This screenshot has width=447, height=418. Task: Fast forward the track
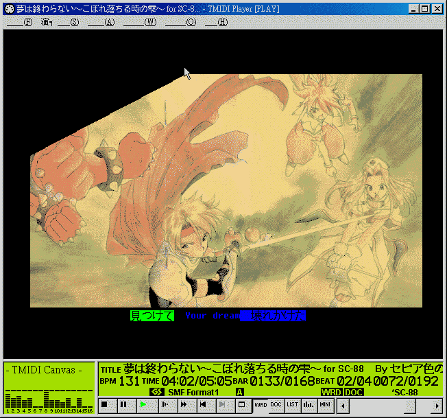184,406
